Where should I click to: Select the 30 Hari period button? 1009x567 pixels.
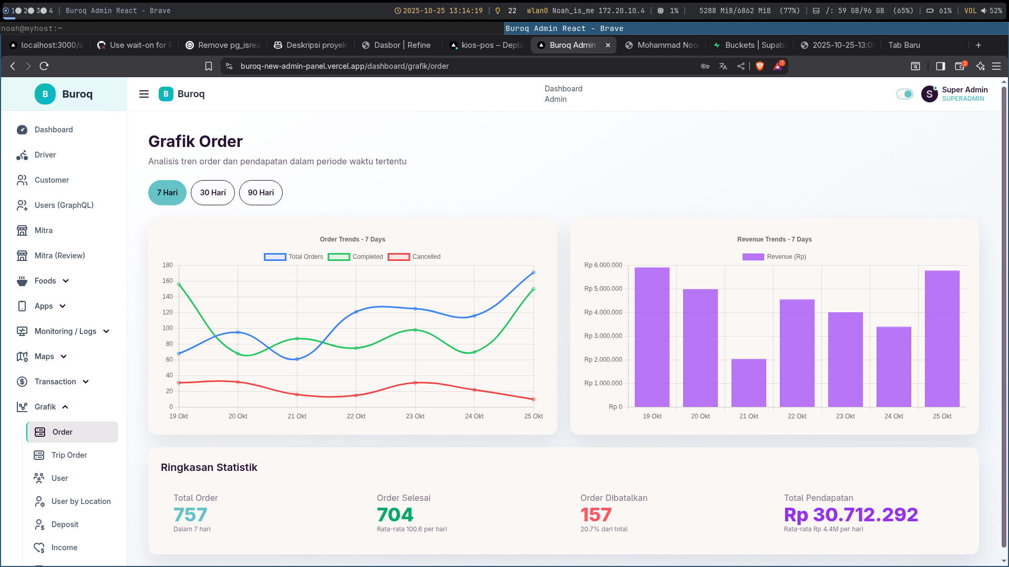(x=212, y=193)
